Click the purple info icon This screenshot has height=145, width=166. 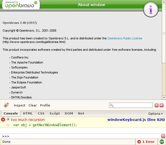(151, 10)
